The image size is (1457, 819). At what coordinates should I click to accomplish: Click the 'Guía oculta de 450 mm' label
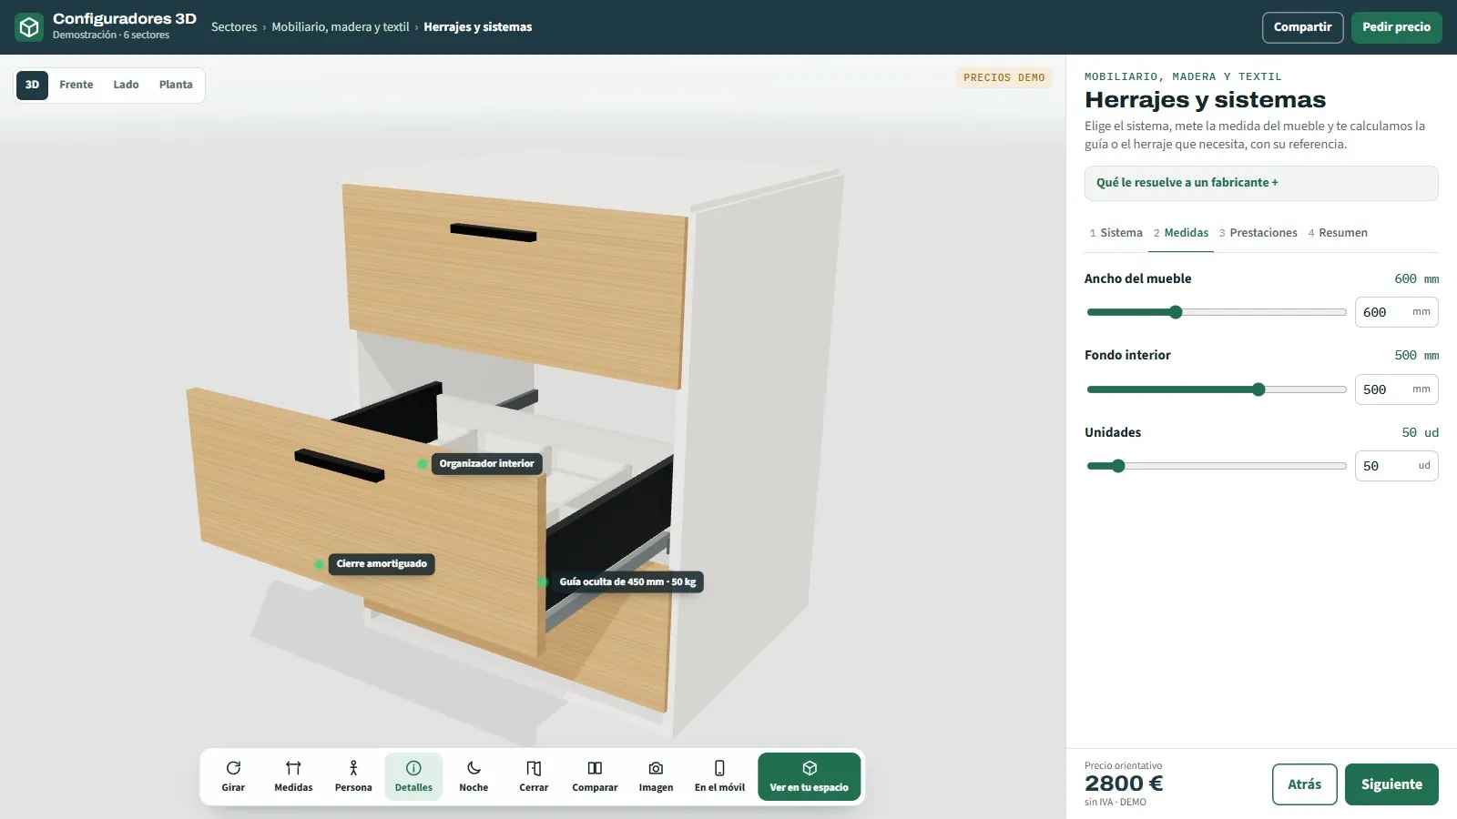(627, 582)
